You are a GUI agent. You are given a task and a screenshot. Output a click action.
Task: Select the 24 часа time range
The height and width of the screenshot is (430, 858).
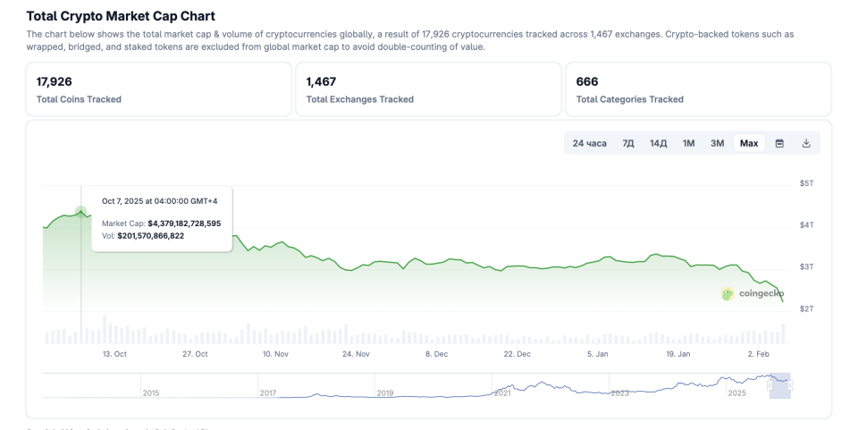tap(589, 143)
